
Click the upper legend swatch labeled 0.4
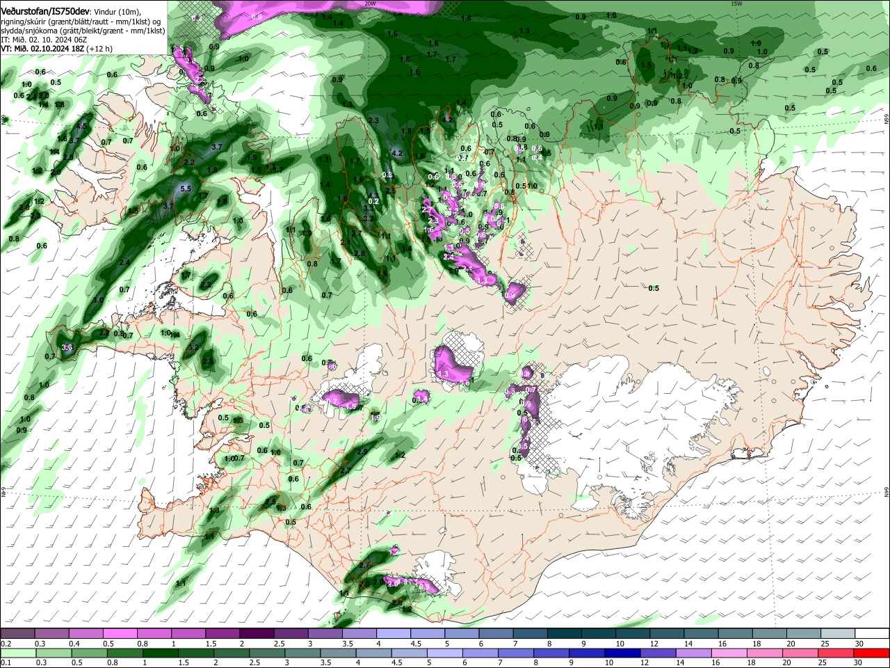[x=86, y=634]
